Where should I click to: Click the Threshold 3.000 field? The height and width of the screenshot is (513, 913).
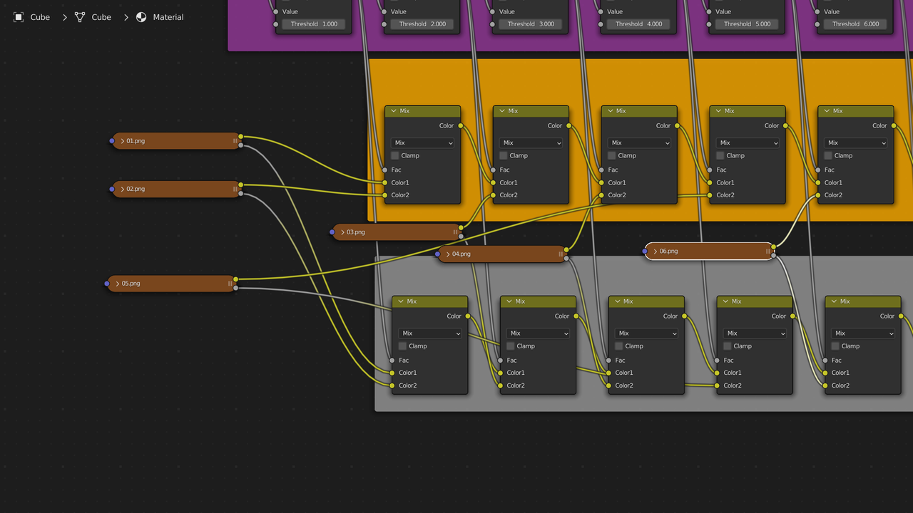pyautogui.click(x=531, y=24)
